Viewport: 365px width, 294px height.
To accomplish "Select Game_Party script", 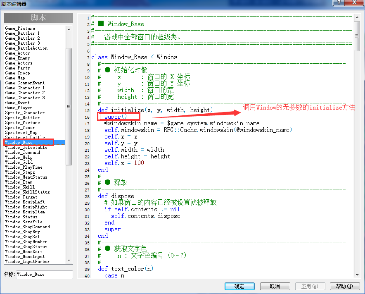I will (18, 68).
